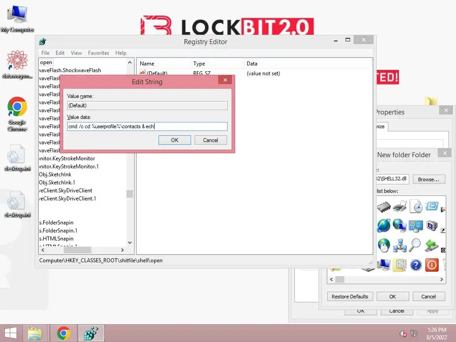Choose the globe with monitor icon
456x342 pixels.
click(x=399, y=225)
